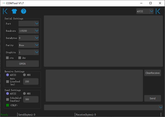
Task: Click the OPEN serial port button
Action: [x=22, y=64]
